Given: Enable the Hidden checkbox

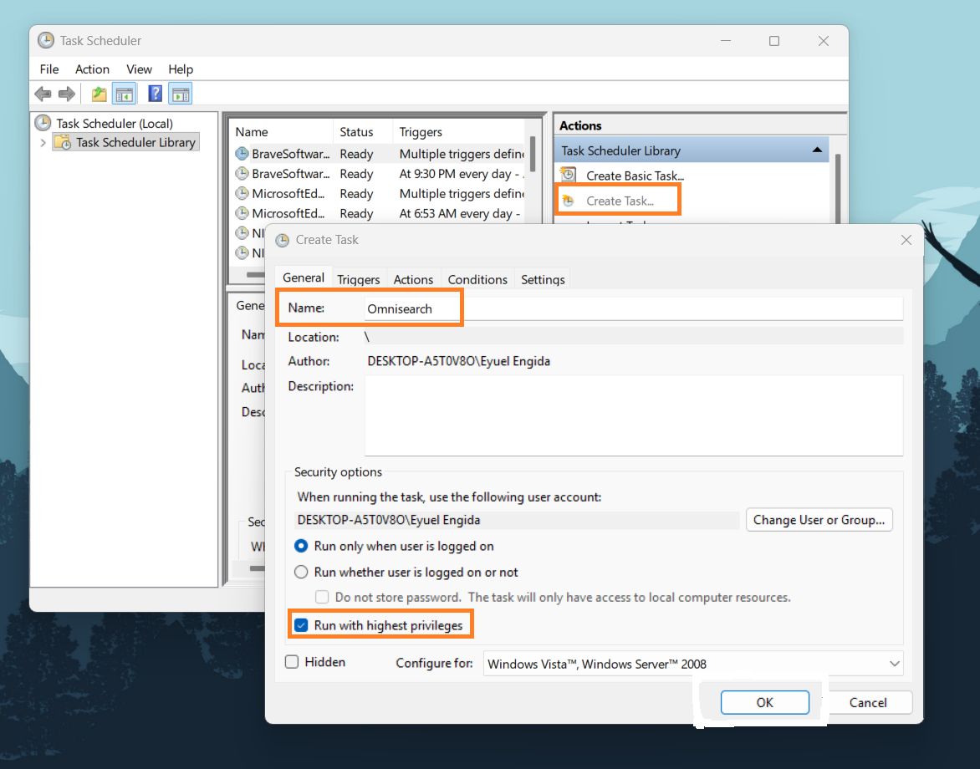Looking at the screenshot, I should (x=292, y=662).
